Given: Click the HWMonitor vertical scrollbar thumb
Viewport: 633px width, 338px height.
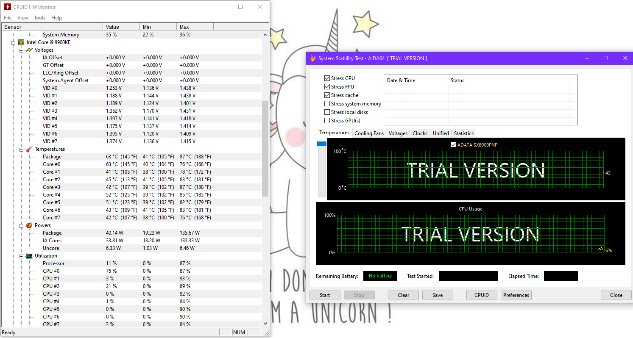Looking at the screenshot, I should [x=265, y=148].
